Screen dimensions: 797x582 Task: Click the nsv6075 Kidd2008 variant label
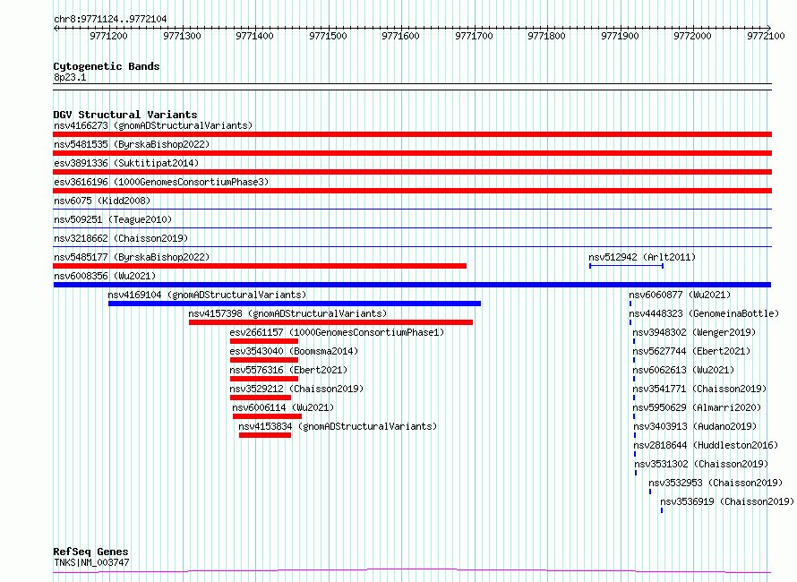pos(102,201)
